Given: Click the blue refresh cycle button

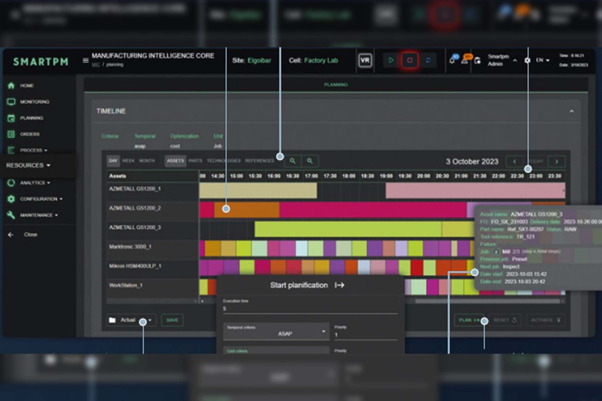Looking at the screenshot, I should tap(428, 61).
